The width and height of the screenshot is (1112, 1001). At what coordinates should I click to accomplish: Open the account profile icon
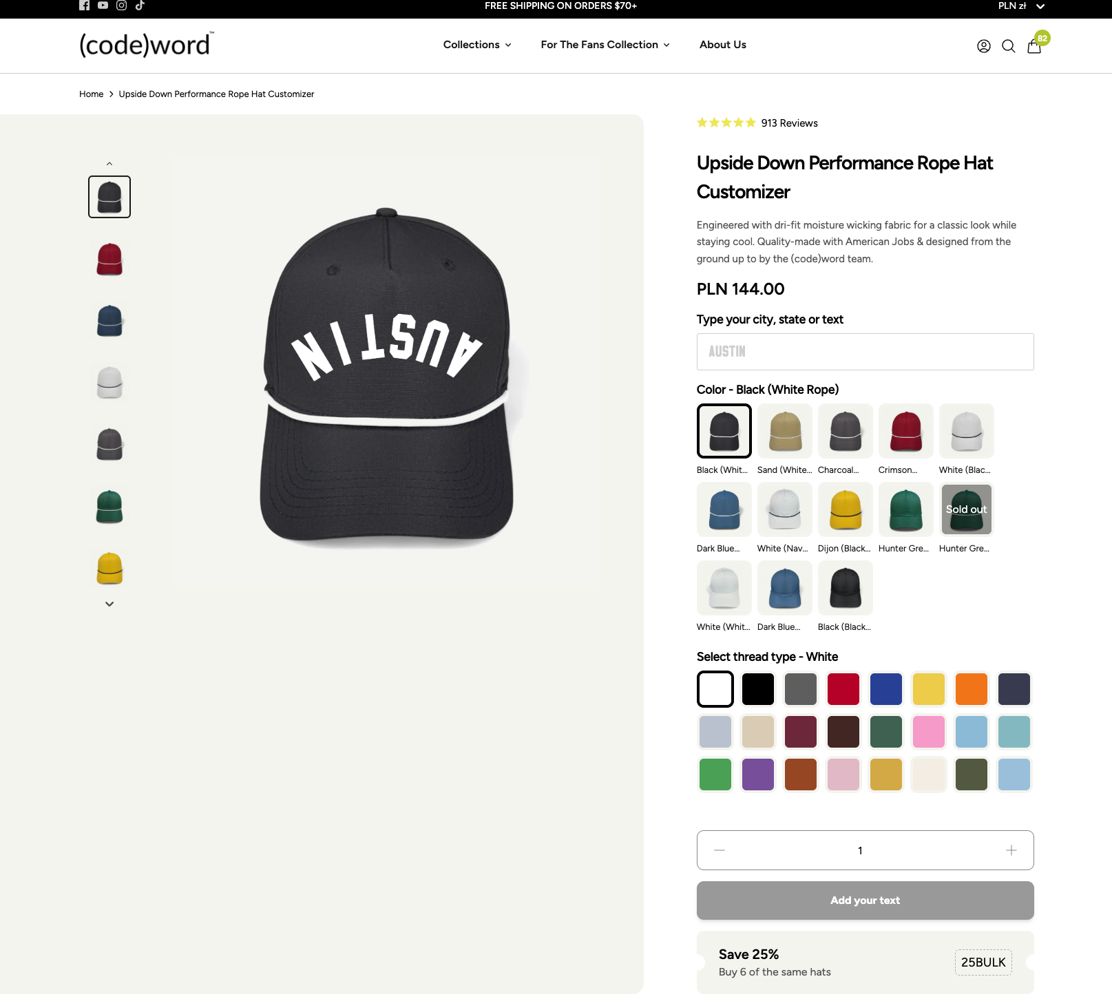[983, 46]
